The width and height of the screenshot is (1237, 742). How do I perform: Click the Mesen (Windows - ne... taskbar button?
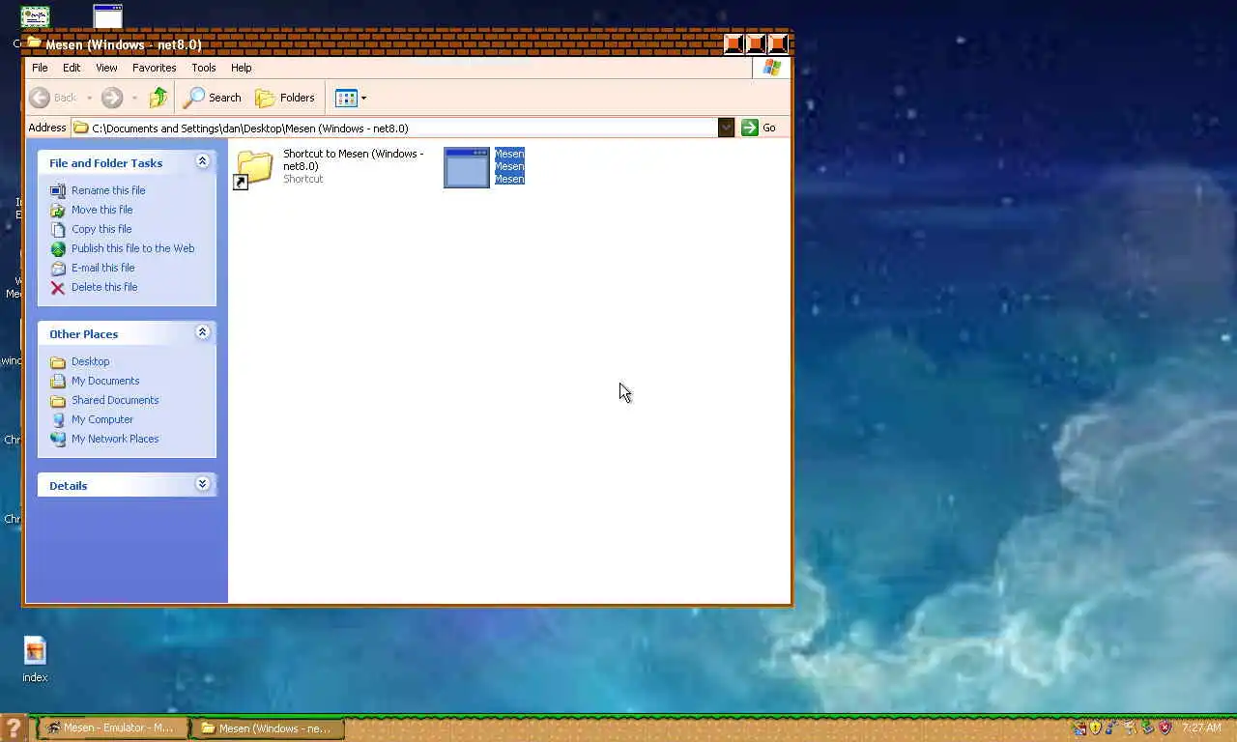pos(269,728)
